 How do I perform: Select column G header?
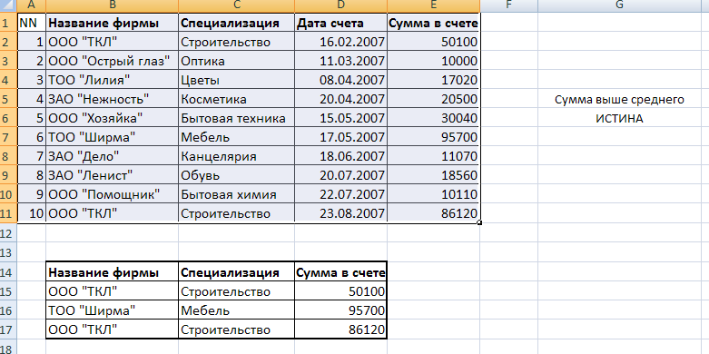pos(619,5)
